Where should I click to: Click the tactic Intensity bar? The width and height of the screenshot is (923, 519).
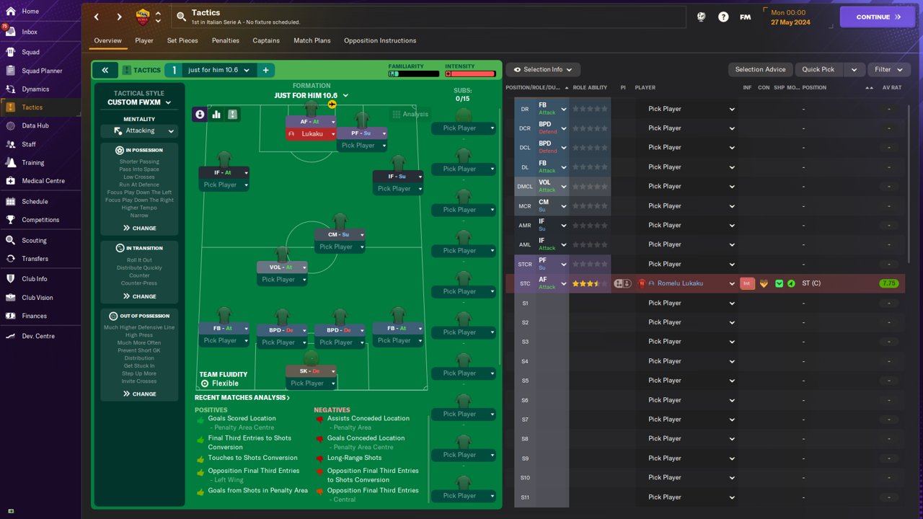tap(470, 74)
